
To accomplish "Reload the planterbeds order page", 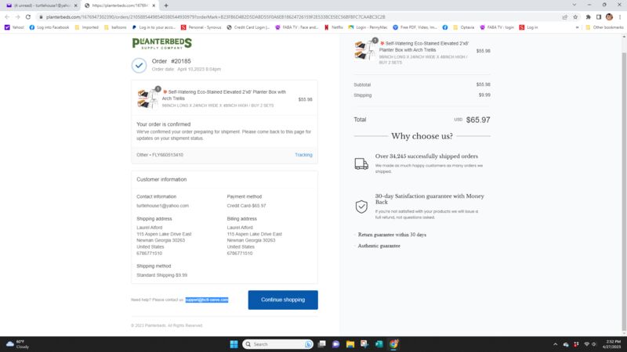I will coord(28,17).
